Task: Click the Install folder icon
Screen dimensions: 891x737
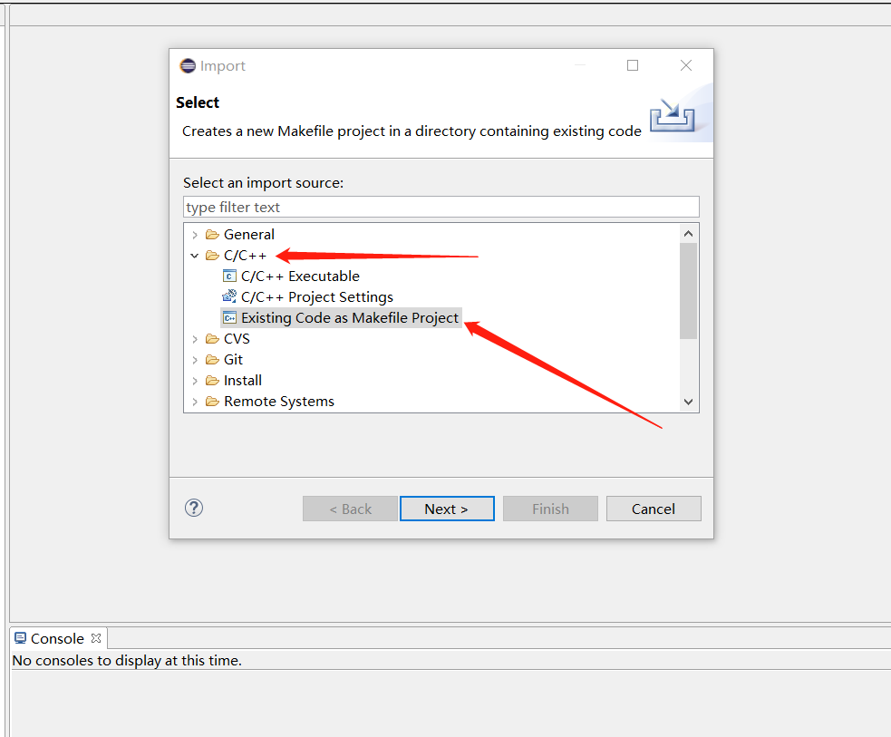Action: 212,381
